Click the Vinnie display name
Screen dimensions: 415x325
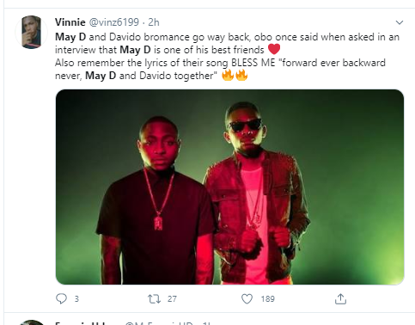pos(70,22)
